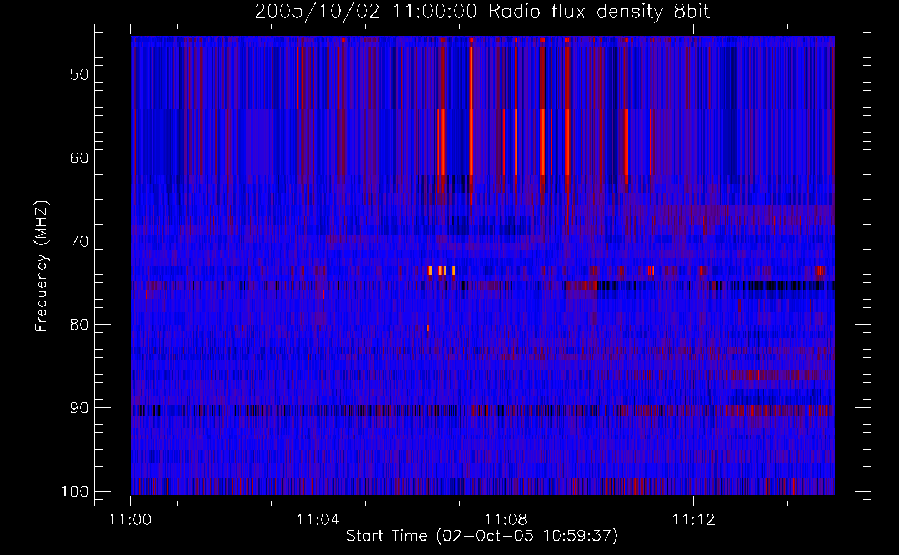Click the 11:04 time tick label
899x555 pixels.
pyautogui.click(x=318, y=520)
